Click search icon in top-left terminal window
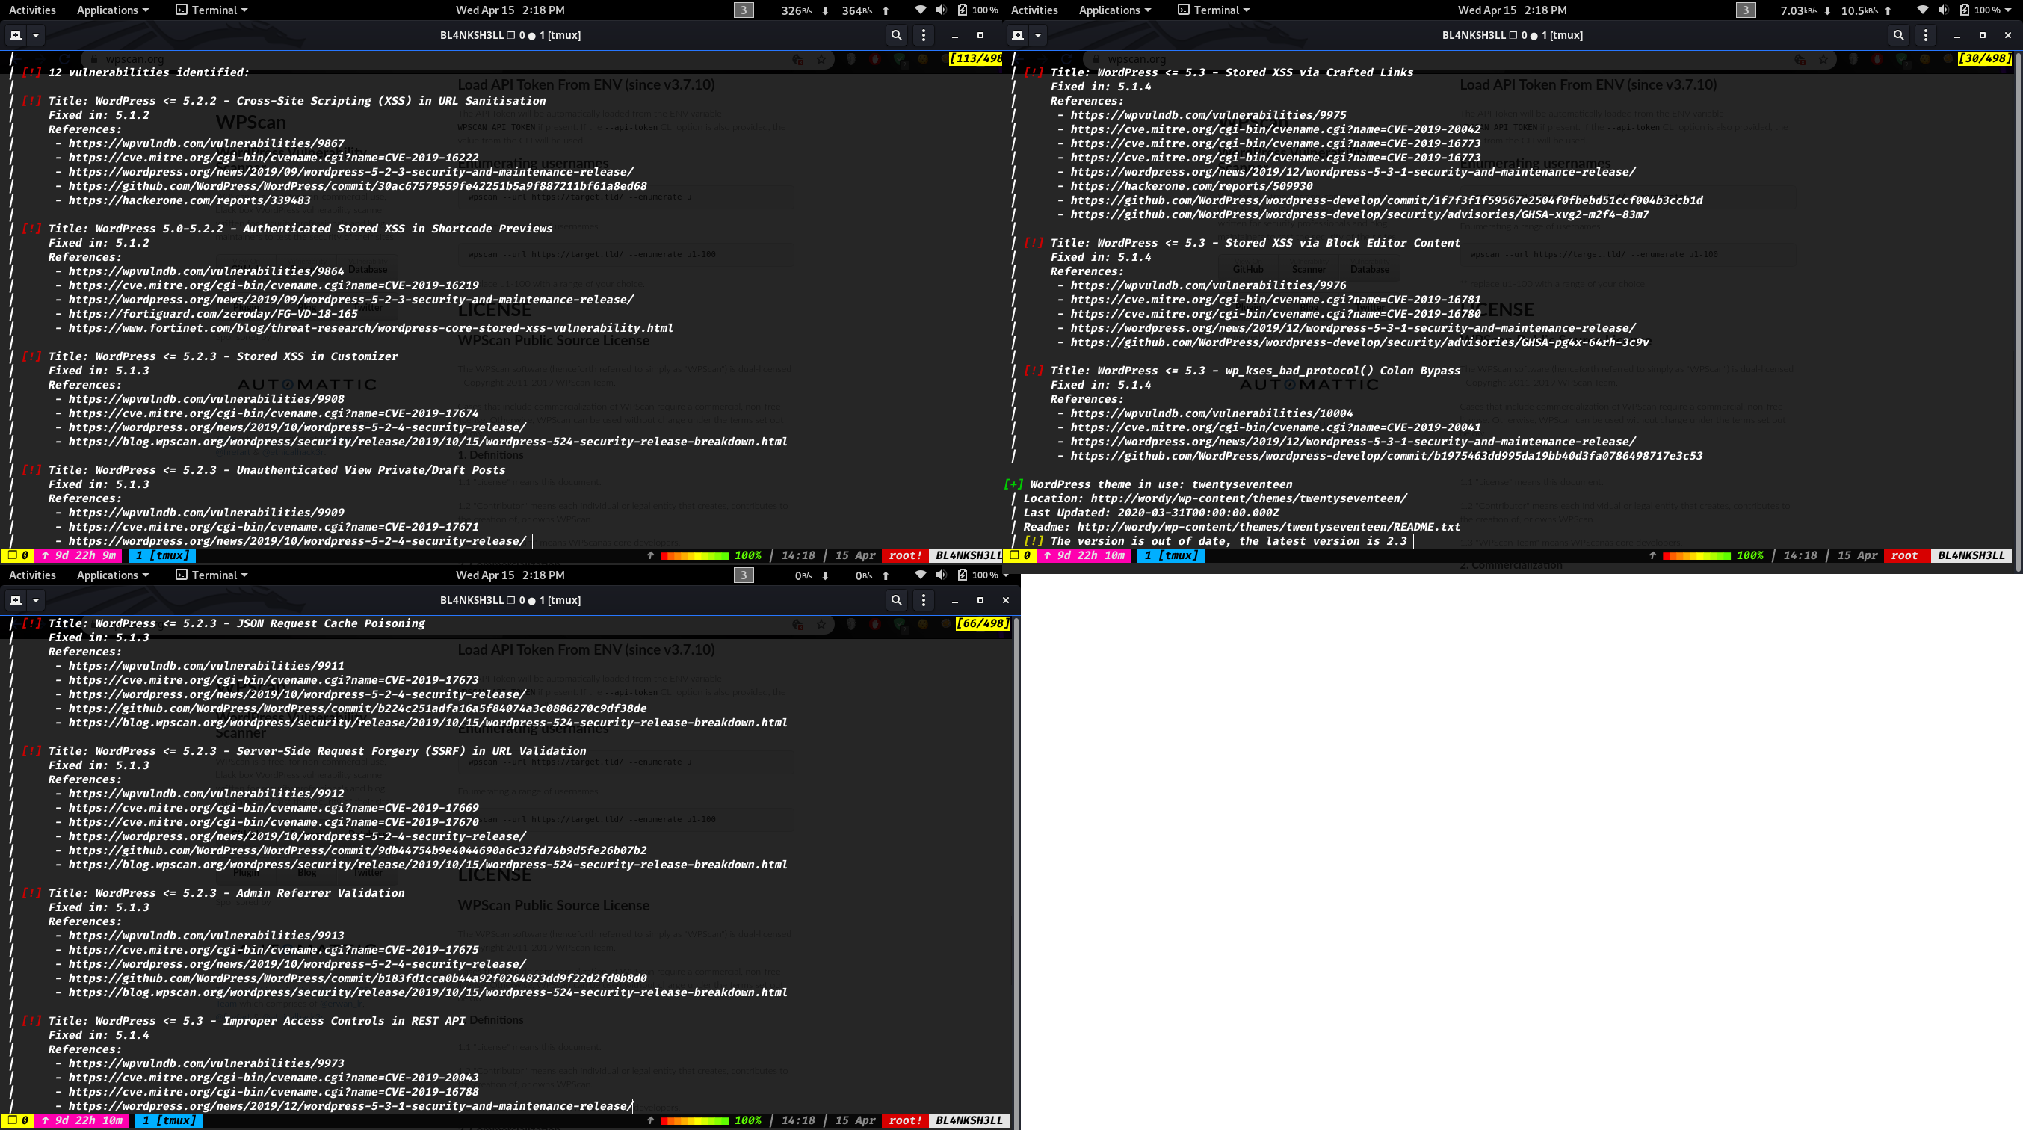This screenshot has width=2023, height=1130. (896, 35)
